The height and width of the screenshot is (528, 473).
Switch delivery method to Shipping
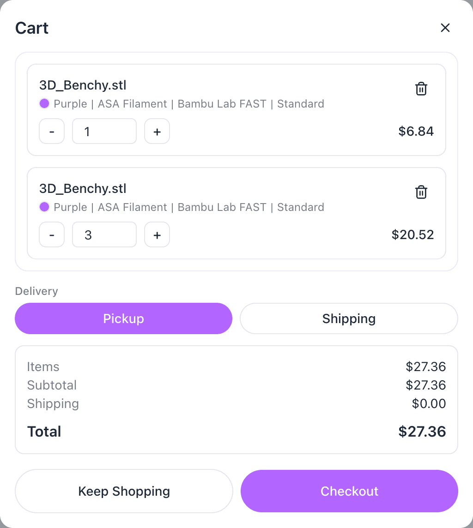349,318
